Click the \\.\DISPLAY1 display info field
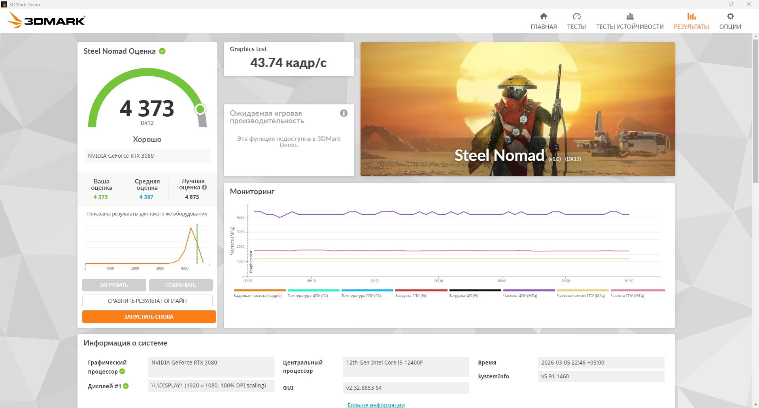The height and width of the screenshot is (408, 759). [x=211, y=385]
